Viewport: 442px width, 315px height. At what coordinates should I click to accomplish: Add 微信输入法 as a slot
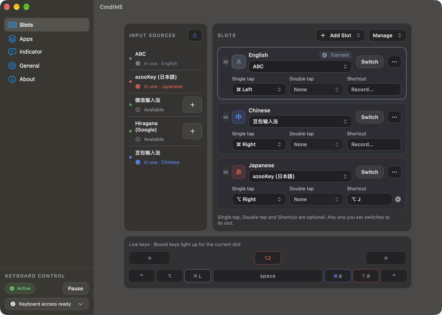(x=192, y=105)
